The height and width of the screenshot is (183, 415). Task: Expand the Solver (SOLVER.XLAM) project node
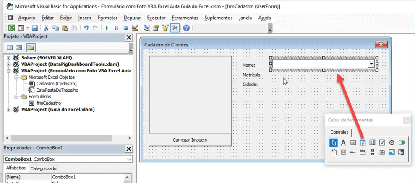point(9,58)
